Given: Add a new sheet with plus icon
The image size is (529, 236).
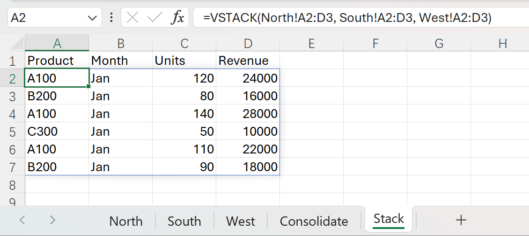Looking at the screenshot, I should 461,220.
